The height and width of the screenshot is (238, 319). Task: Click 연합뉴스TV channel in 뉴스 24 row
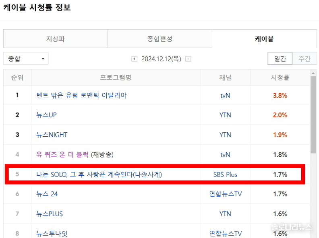[226, 194]
